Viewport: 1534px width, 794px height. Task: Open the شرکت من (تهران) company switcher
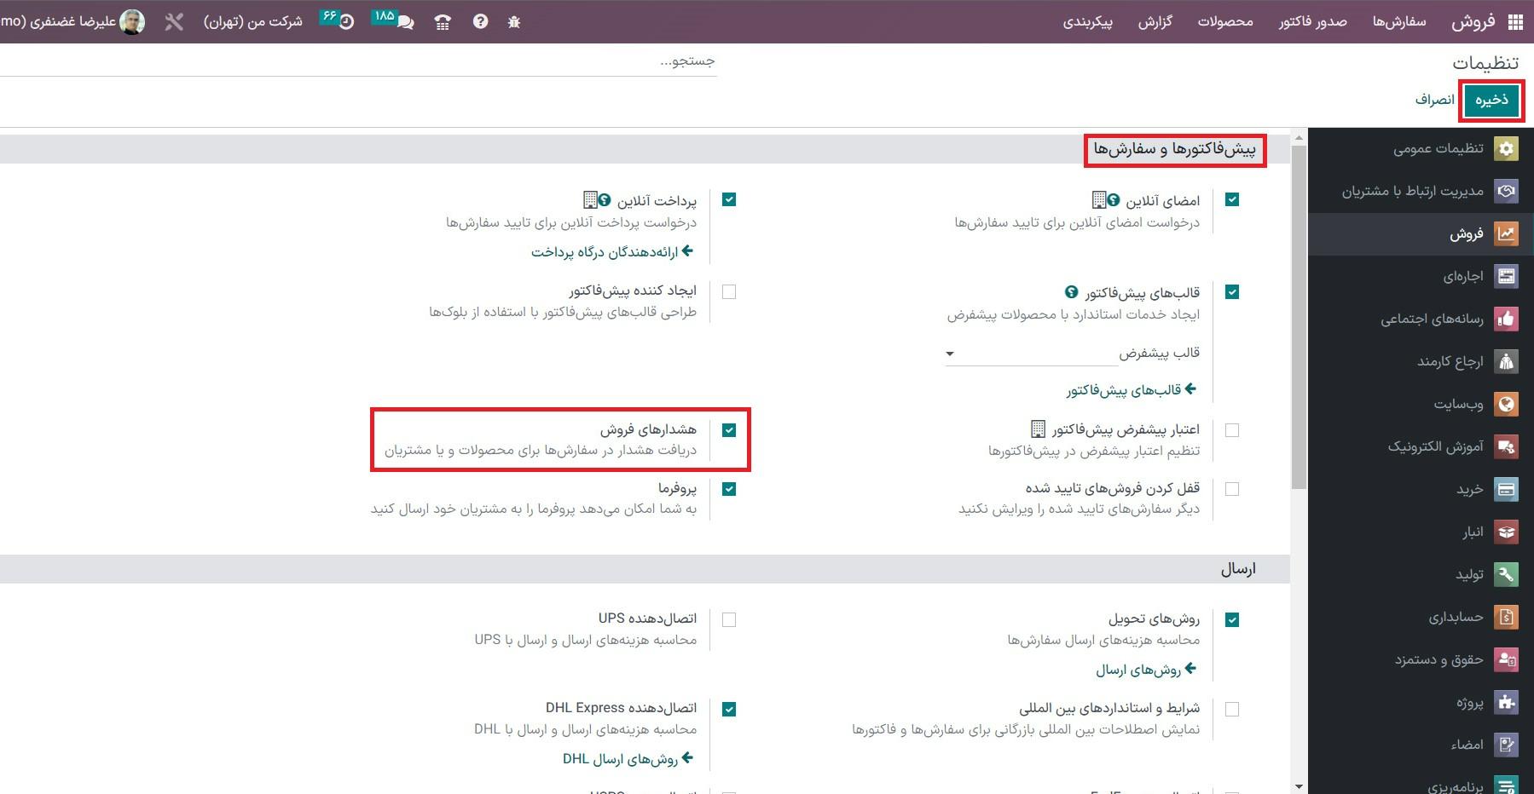click(253, 22)
